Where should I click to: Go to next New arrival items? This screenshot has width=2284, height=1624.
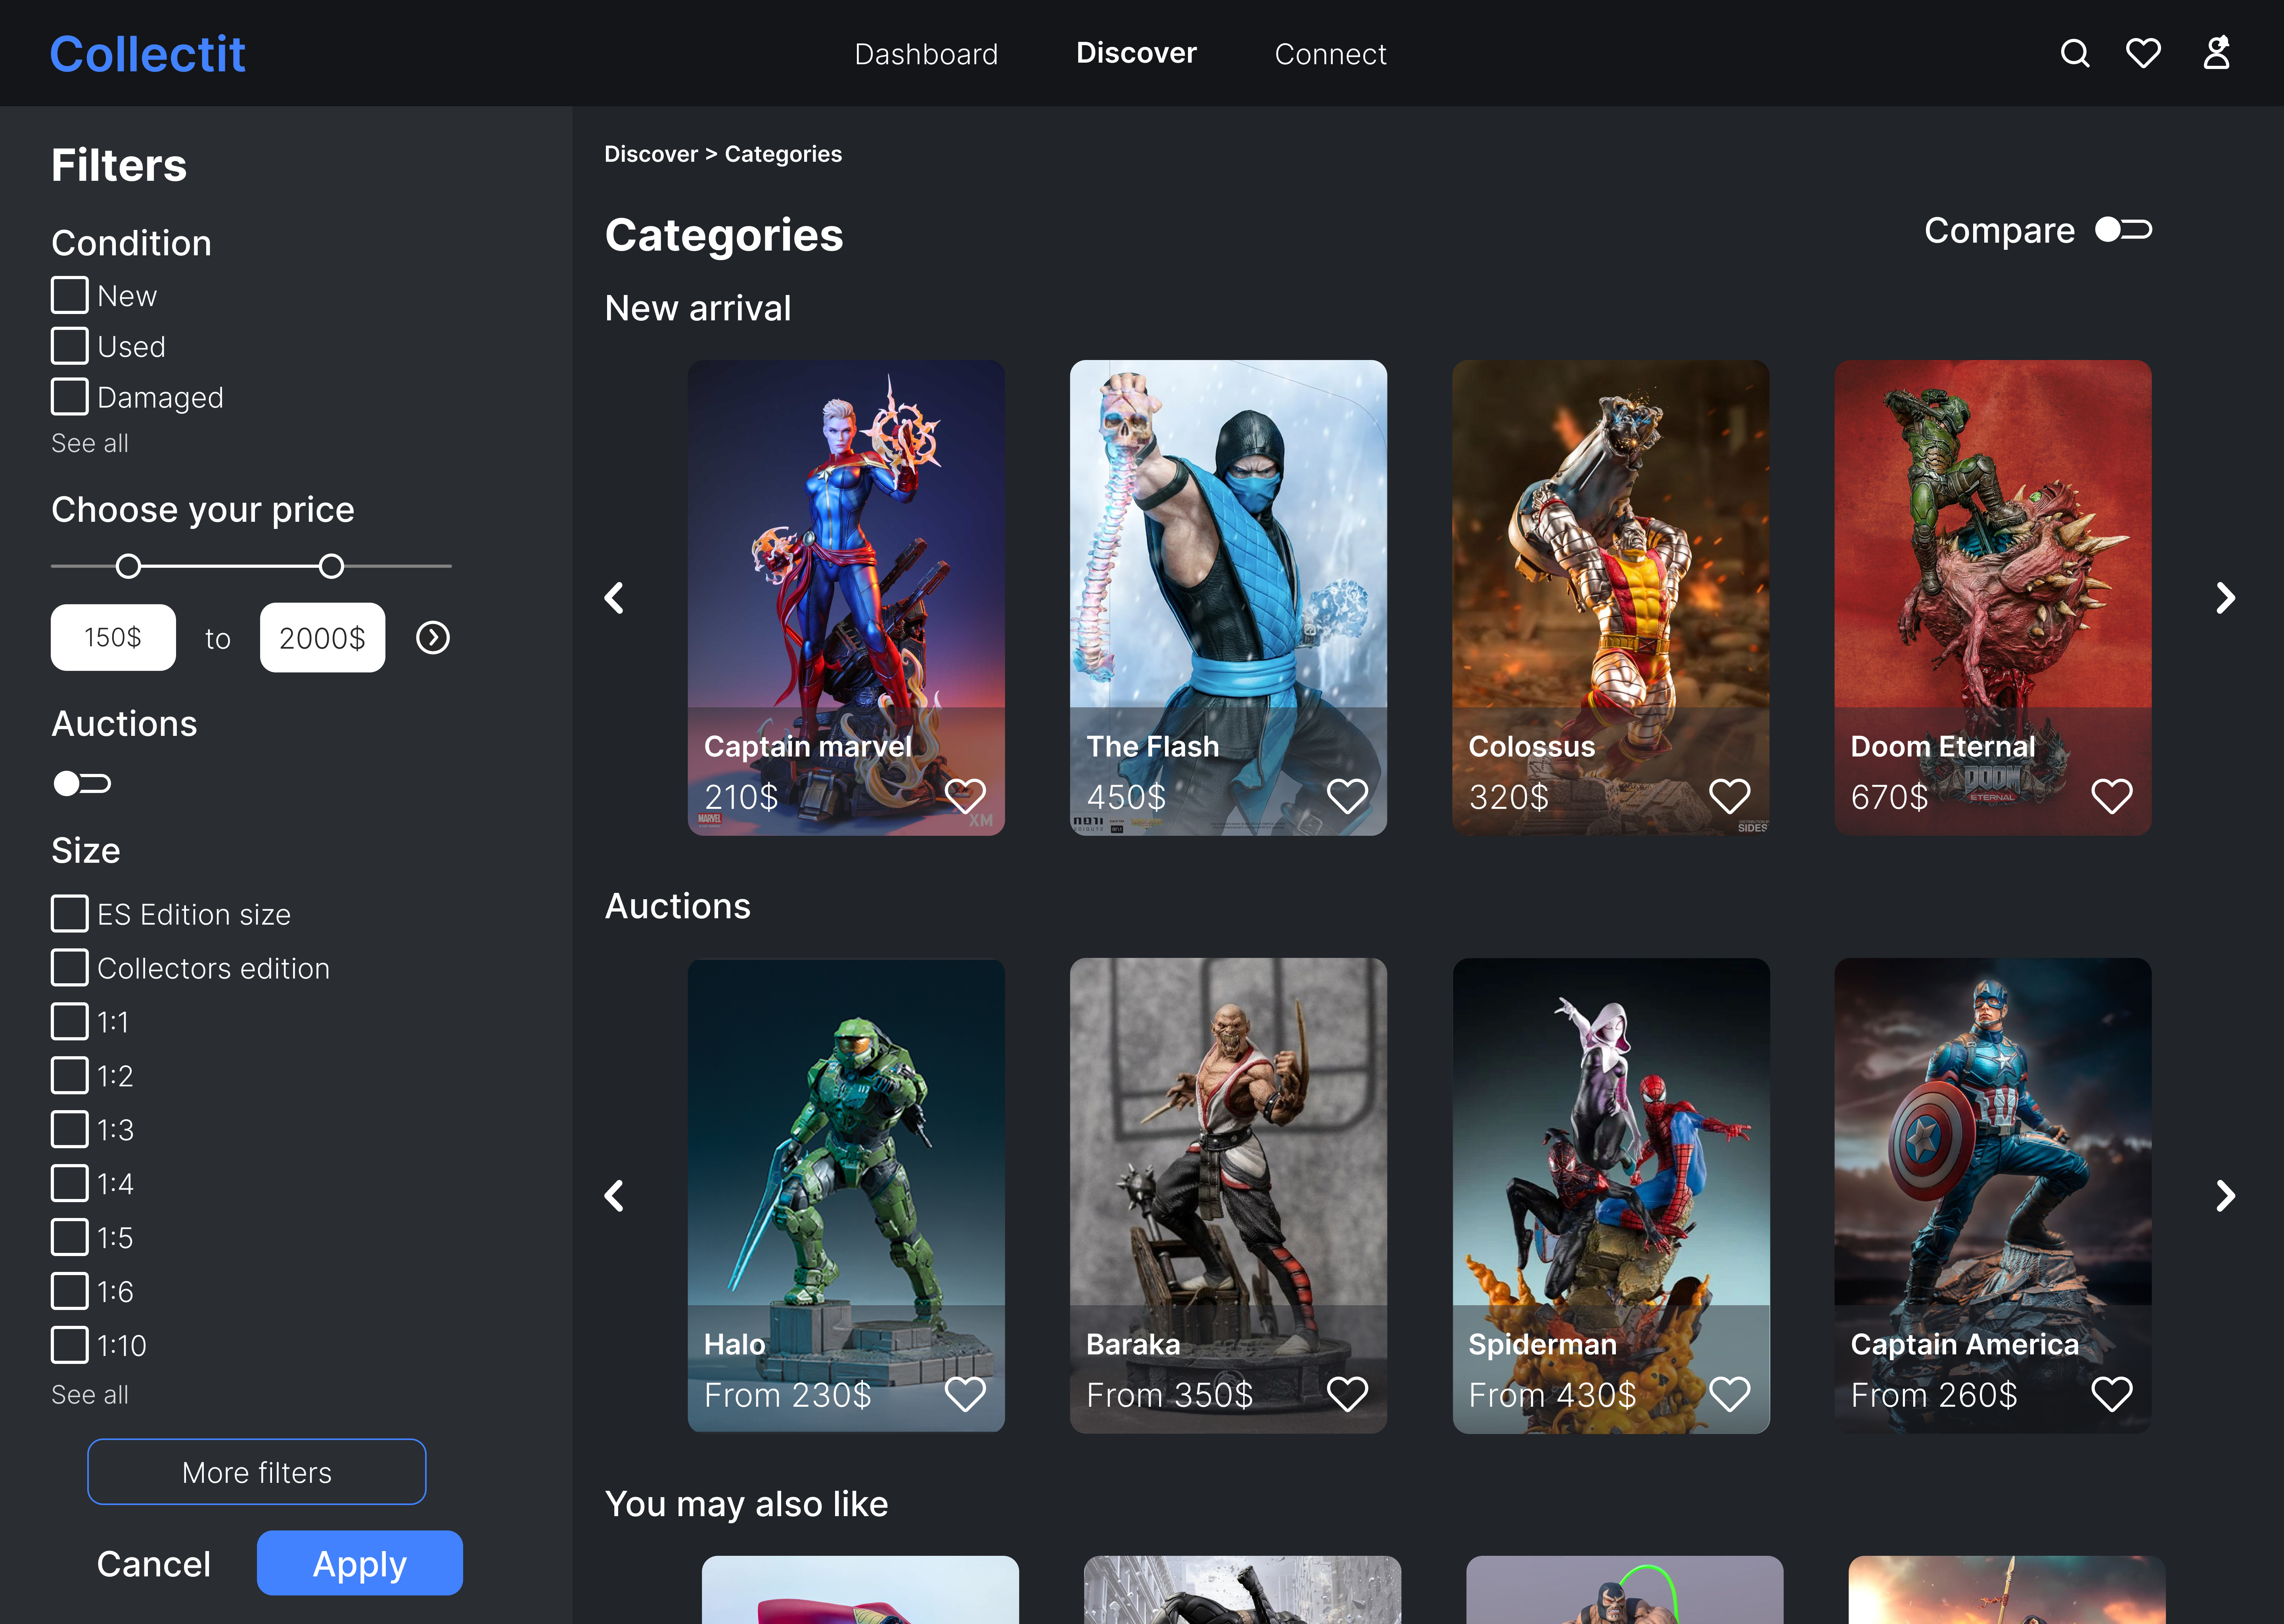click(x=2225, y=598)
